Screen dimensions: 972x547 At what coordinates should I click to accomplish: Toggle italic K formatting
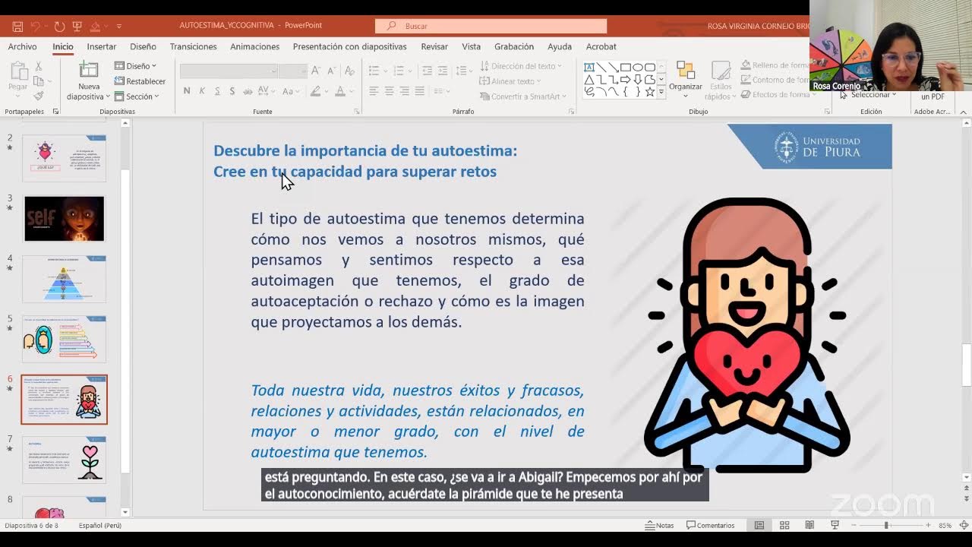click(202, 91)
